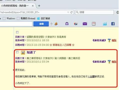This screenshot has height=90, width=120.
Task: Open the camera toolbar icon
Action: pyautogui.click(x=67, y=24)
